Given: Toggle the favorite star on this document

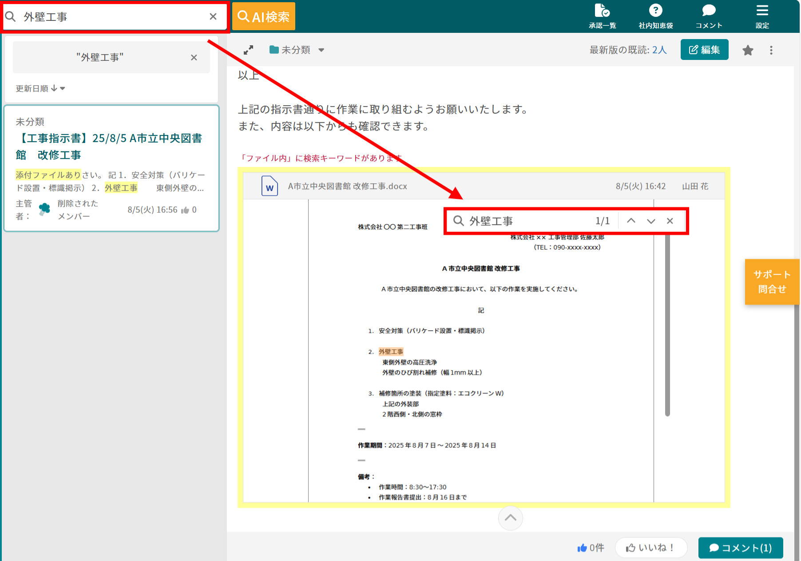Looking at the screenshot, I should click(x=748, y=50).
